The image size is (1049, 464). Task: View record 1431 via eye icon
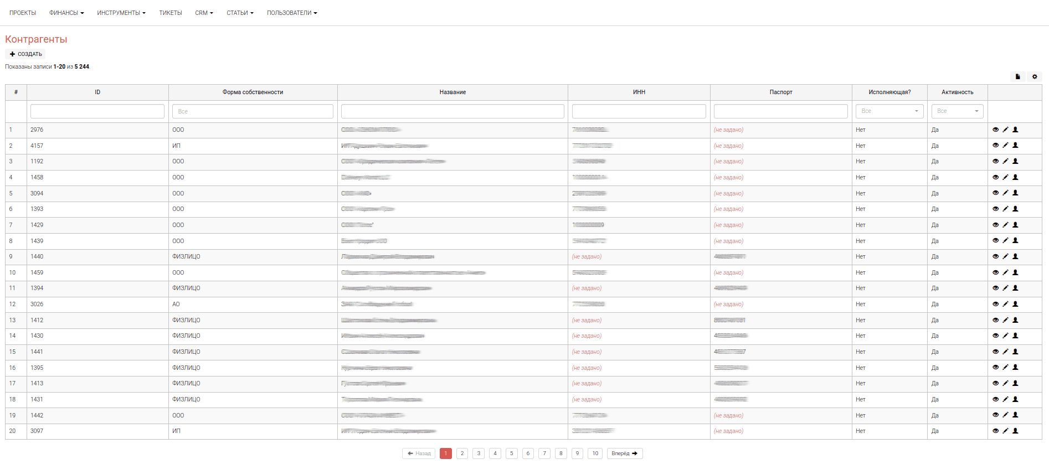tap(995, 399)
